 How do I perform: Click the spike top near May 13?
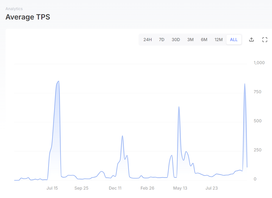[179, 107]
